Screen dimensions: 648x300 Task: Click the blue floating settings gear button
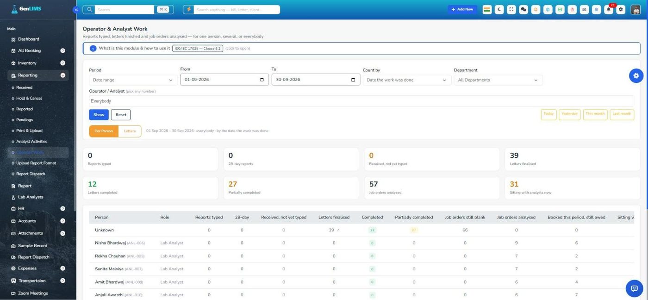[636, 75]
